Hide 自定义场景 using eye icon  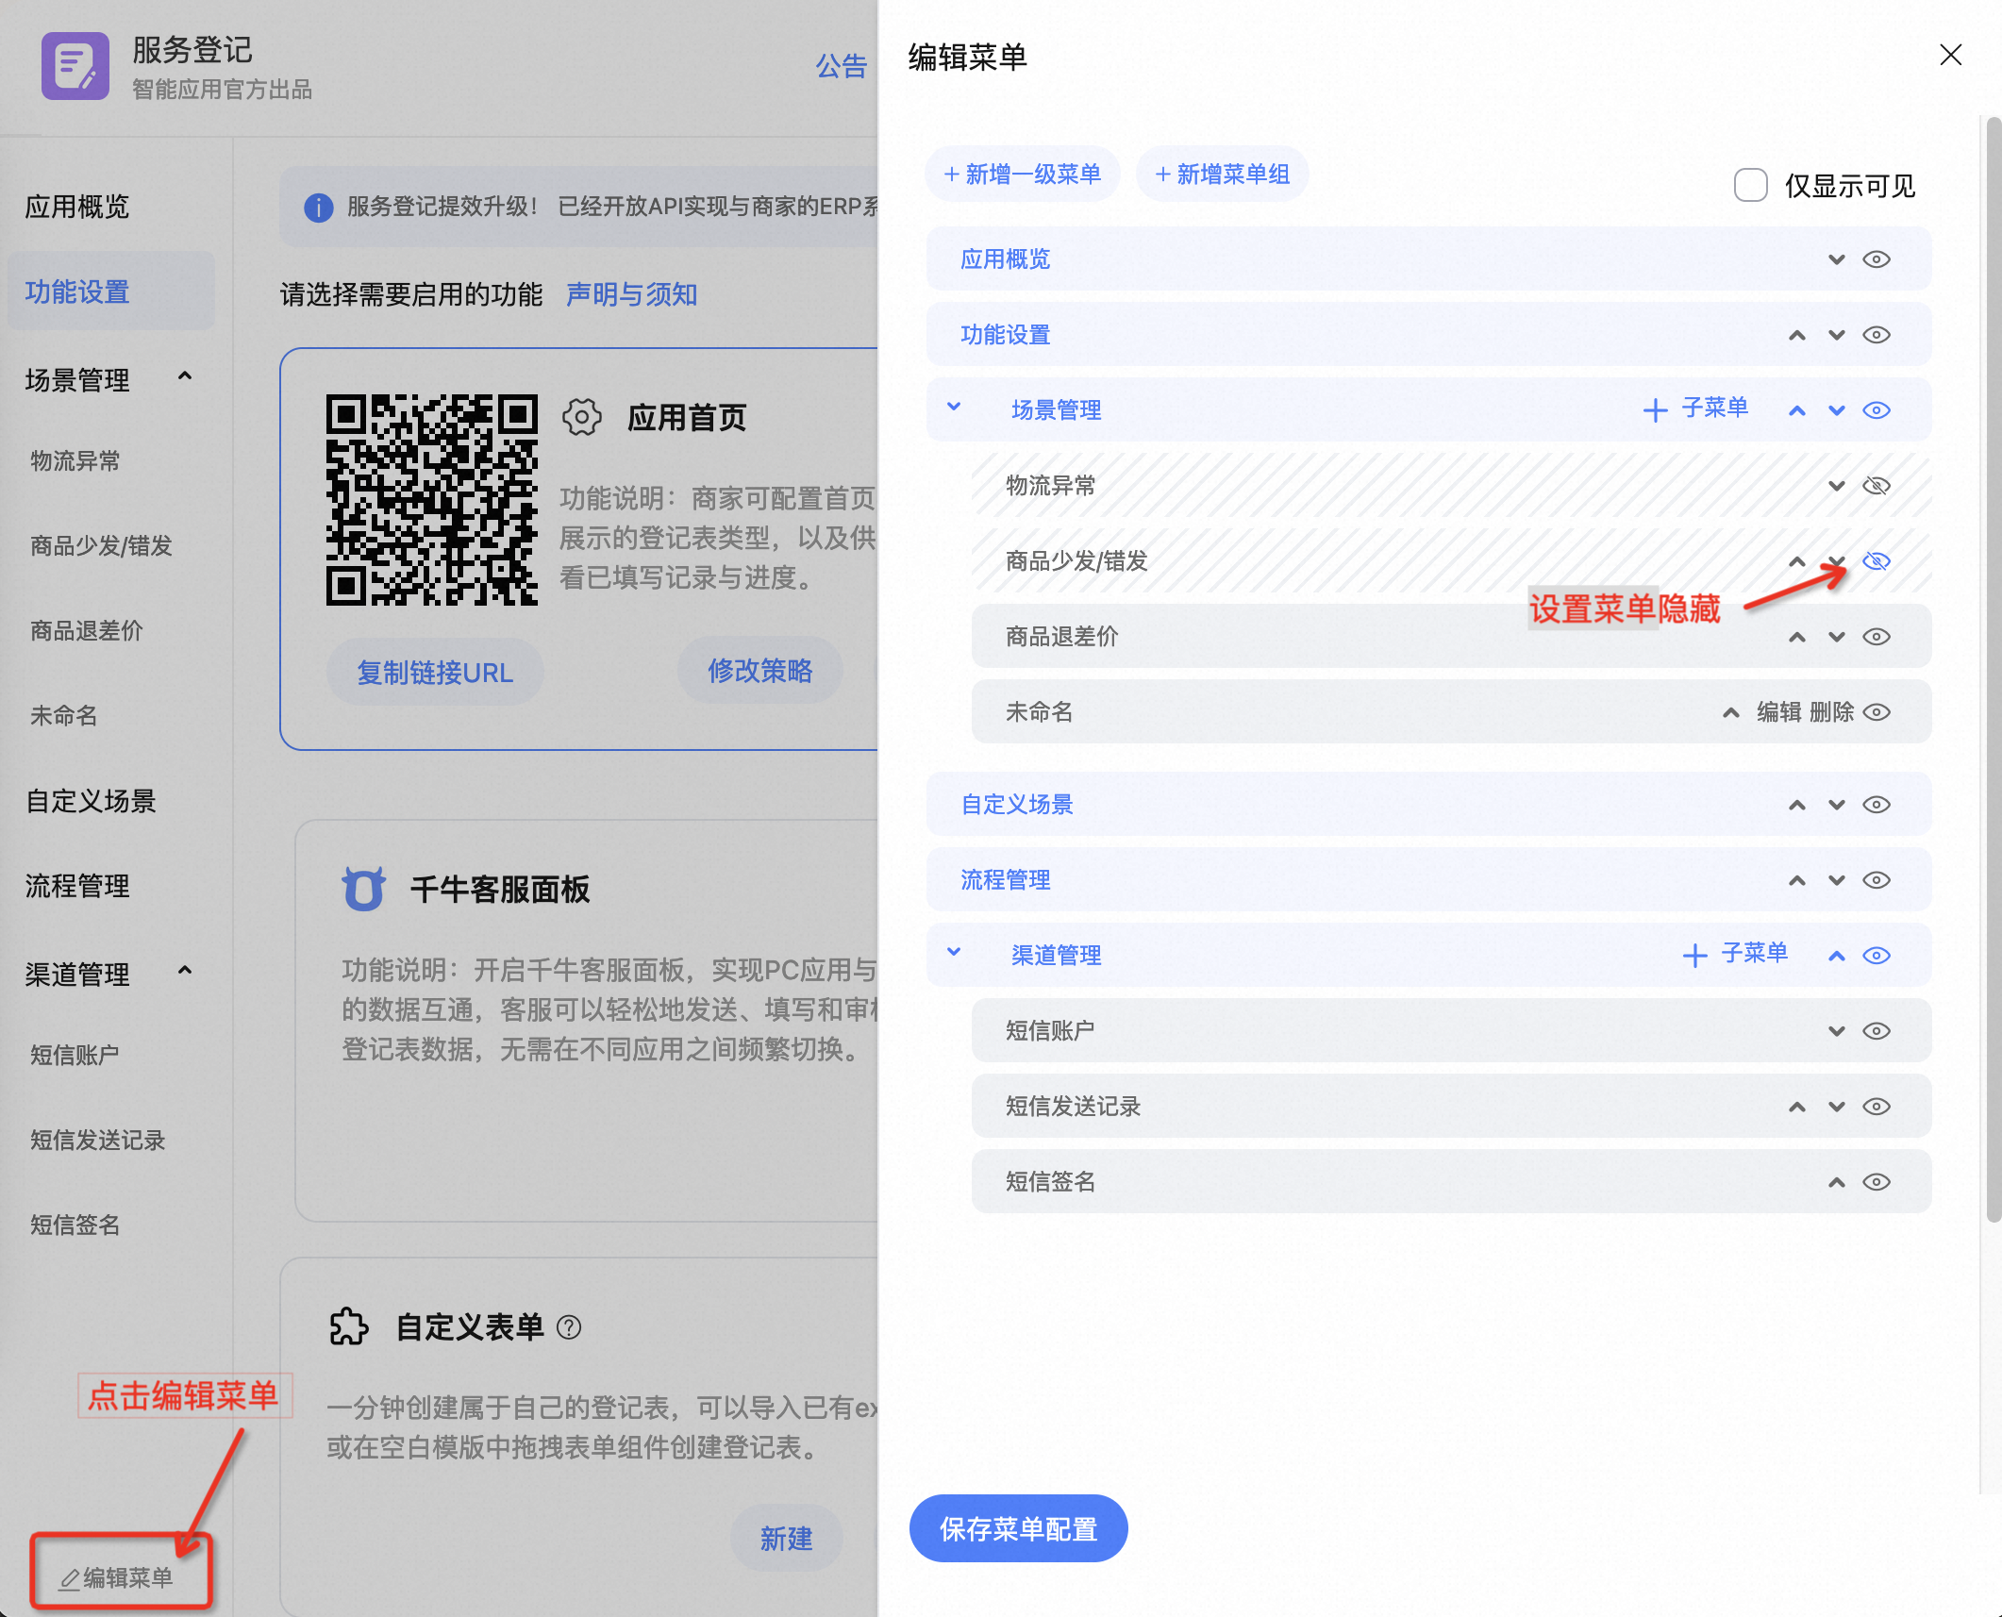1876,805
